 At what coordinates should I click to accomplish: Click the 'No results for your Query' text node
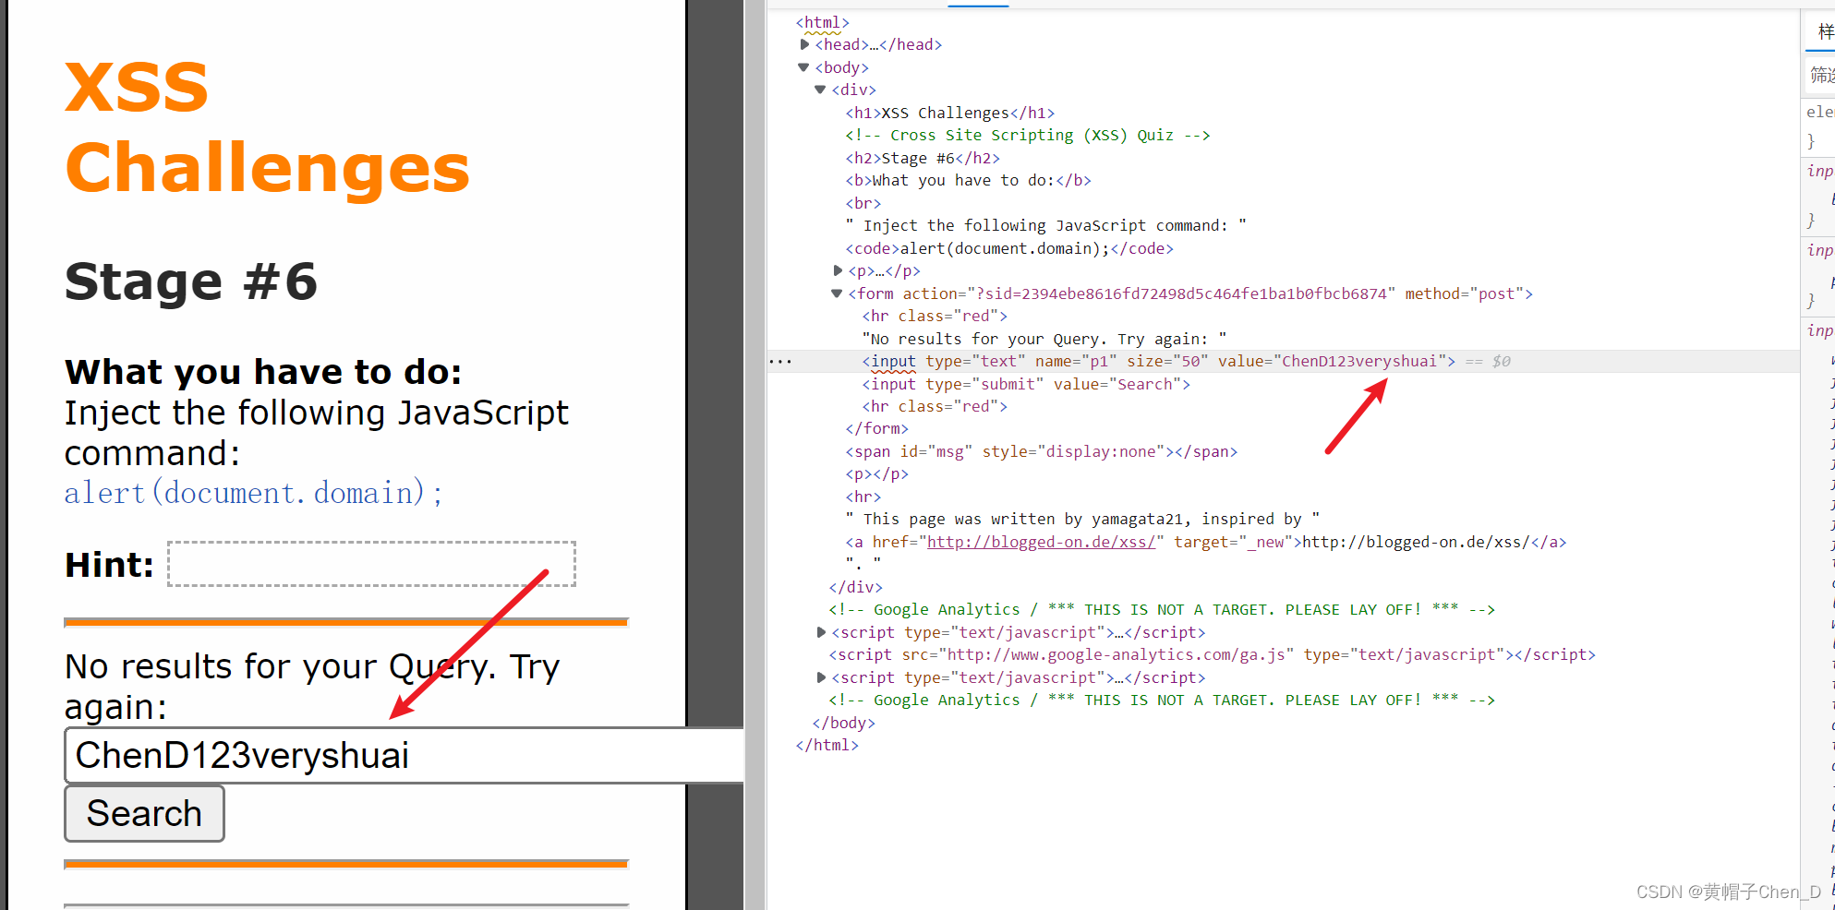(1044, 339)
